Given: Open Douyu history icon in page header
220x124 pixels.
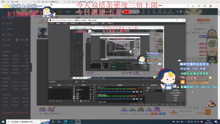Looking at the screenshot, I should 143,11.
